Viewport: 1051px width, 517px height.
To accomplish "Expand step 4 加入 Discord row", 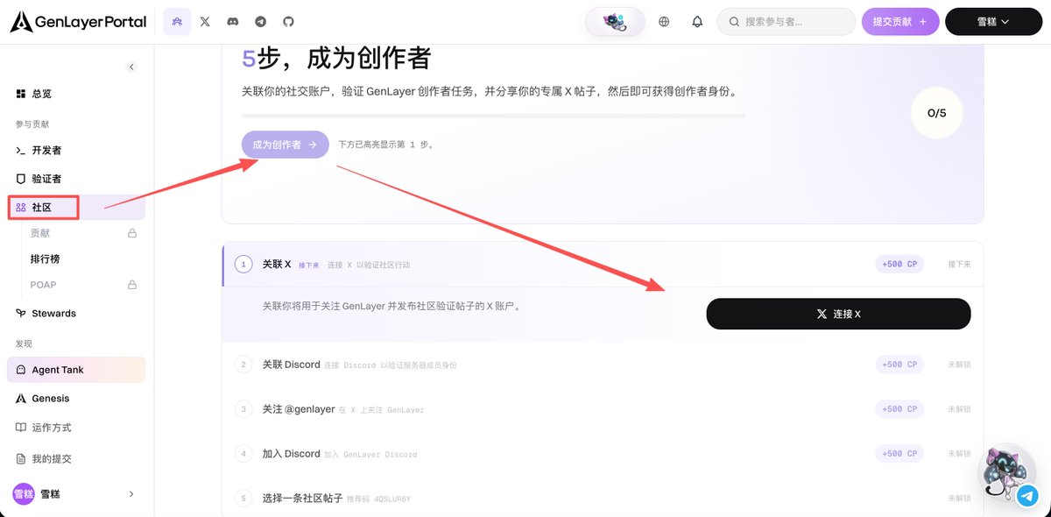I will (x=603, y=454).
